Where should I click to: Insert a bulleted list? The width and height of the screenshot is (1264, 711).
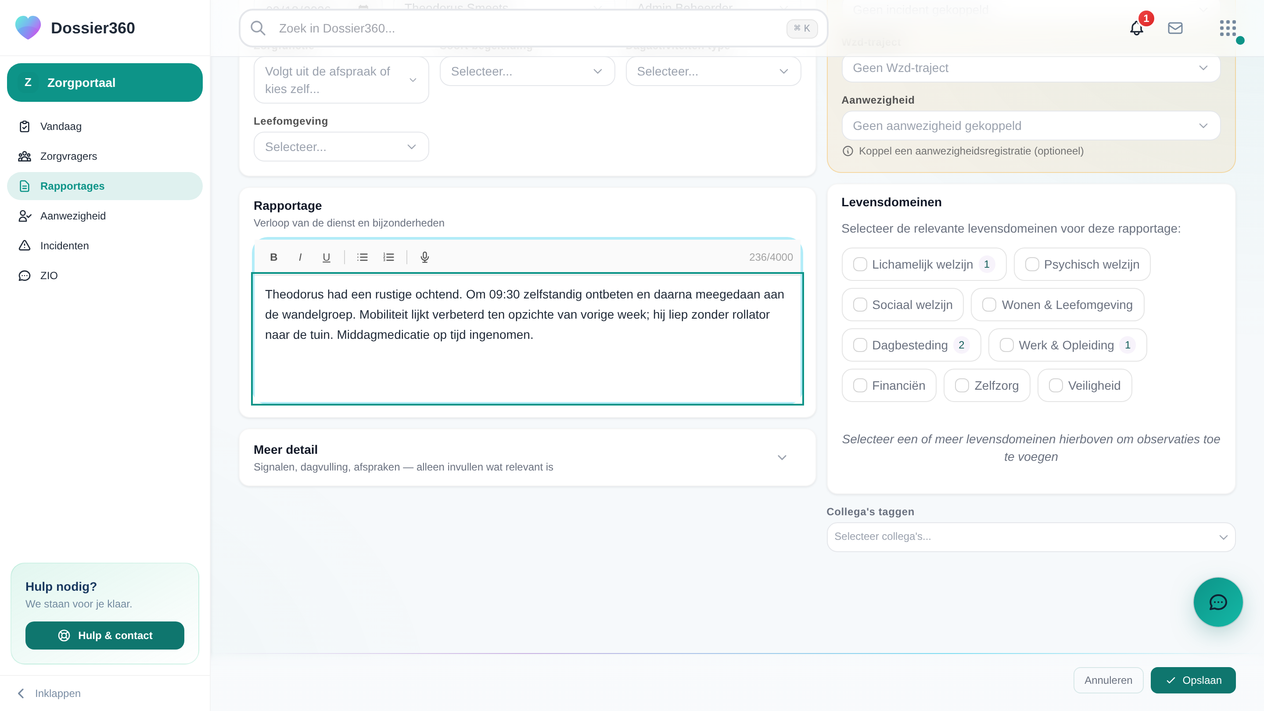coord(362,257)
